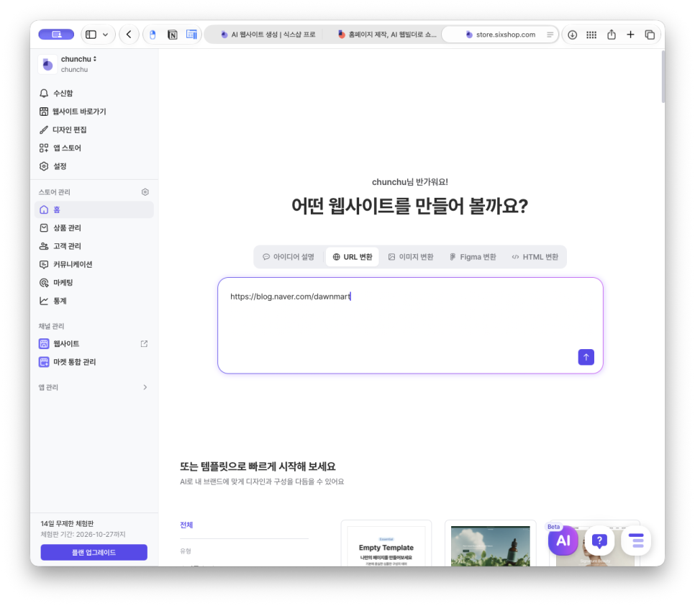Image resolution: width=695 pixels, height=606 pixels.
Task: Open the green plant bottle template thumbnail
Action: click(x=490, y=544)
